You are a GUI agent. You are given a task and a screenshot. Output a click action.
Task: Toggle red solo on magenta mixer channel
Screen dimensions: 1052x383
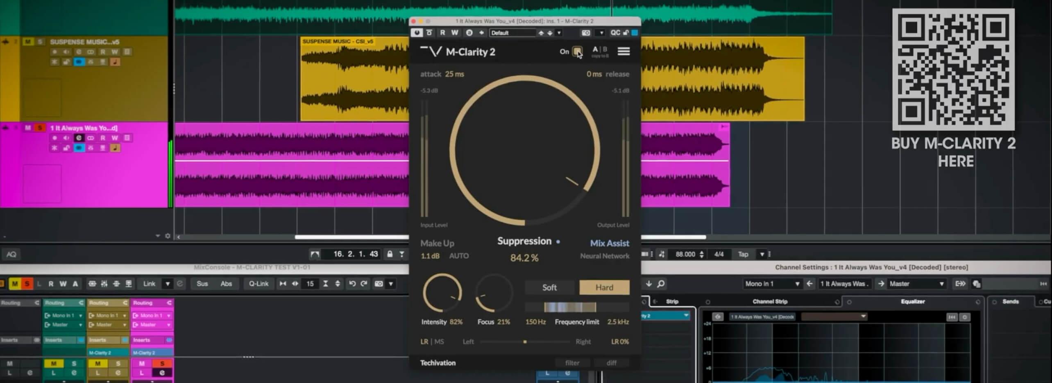[162, 363]
